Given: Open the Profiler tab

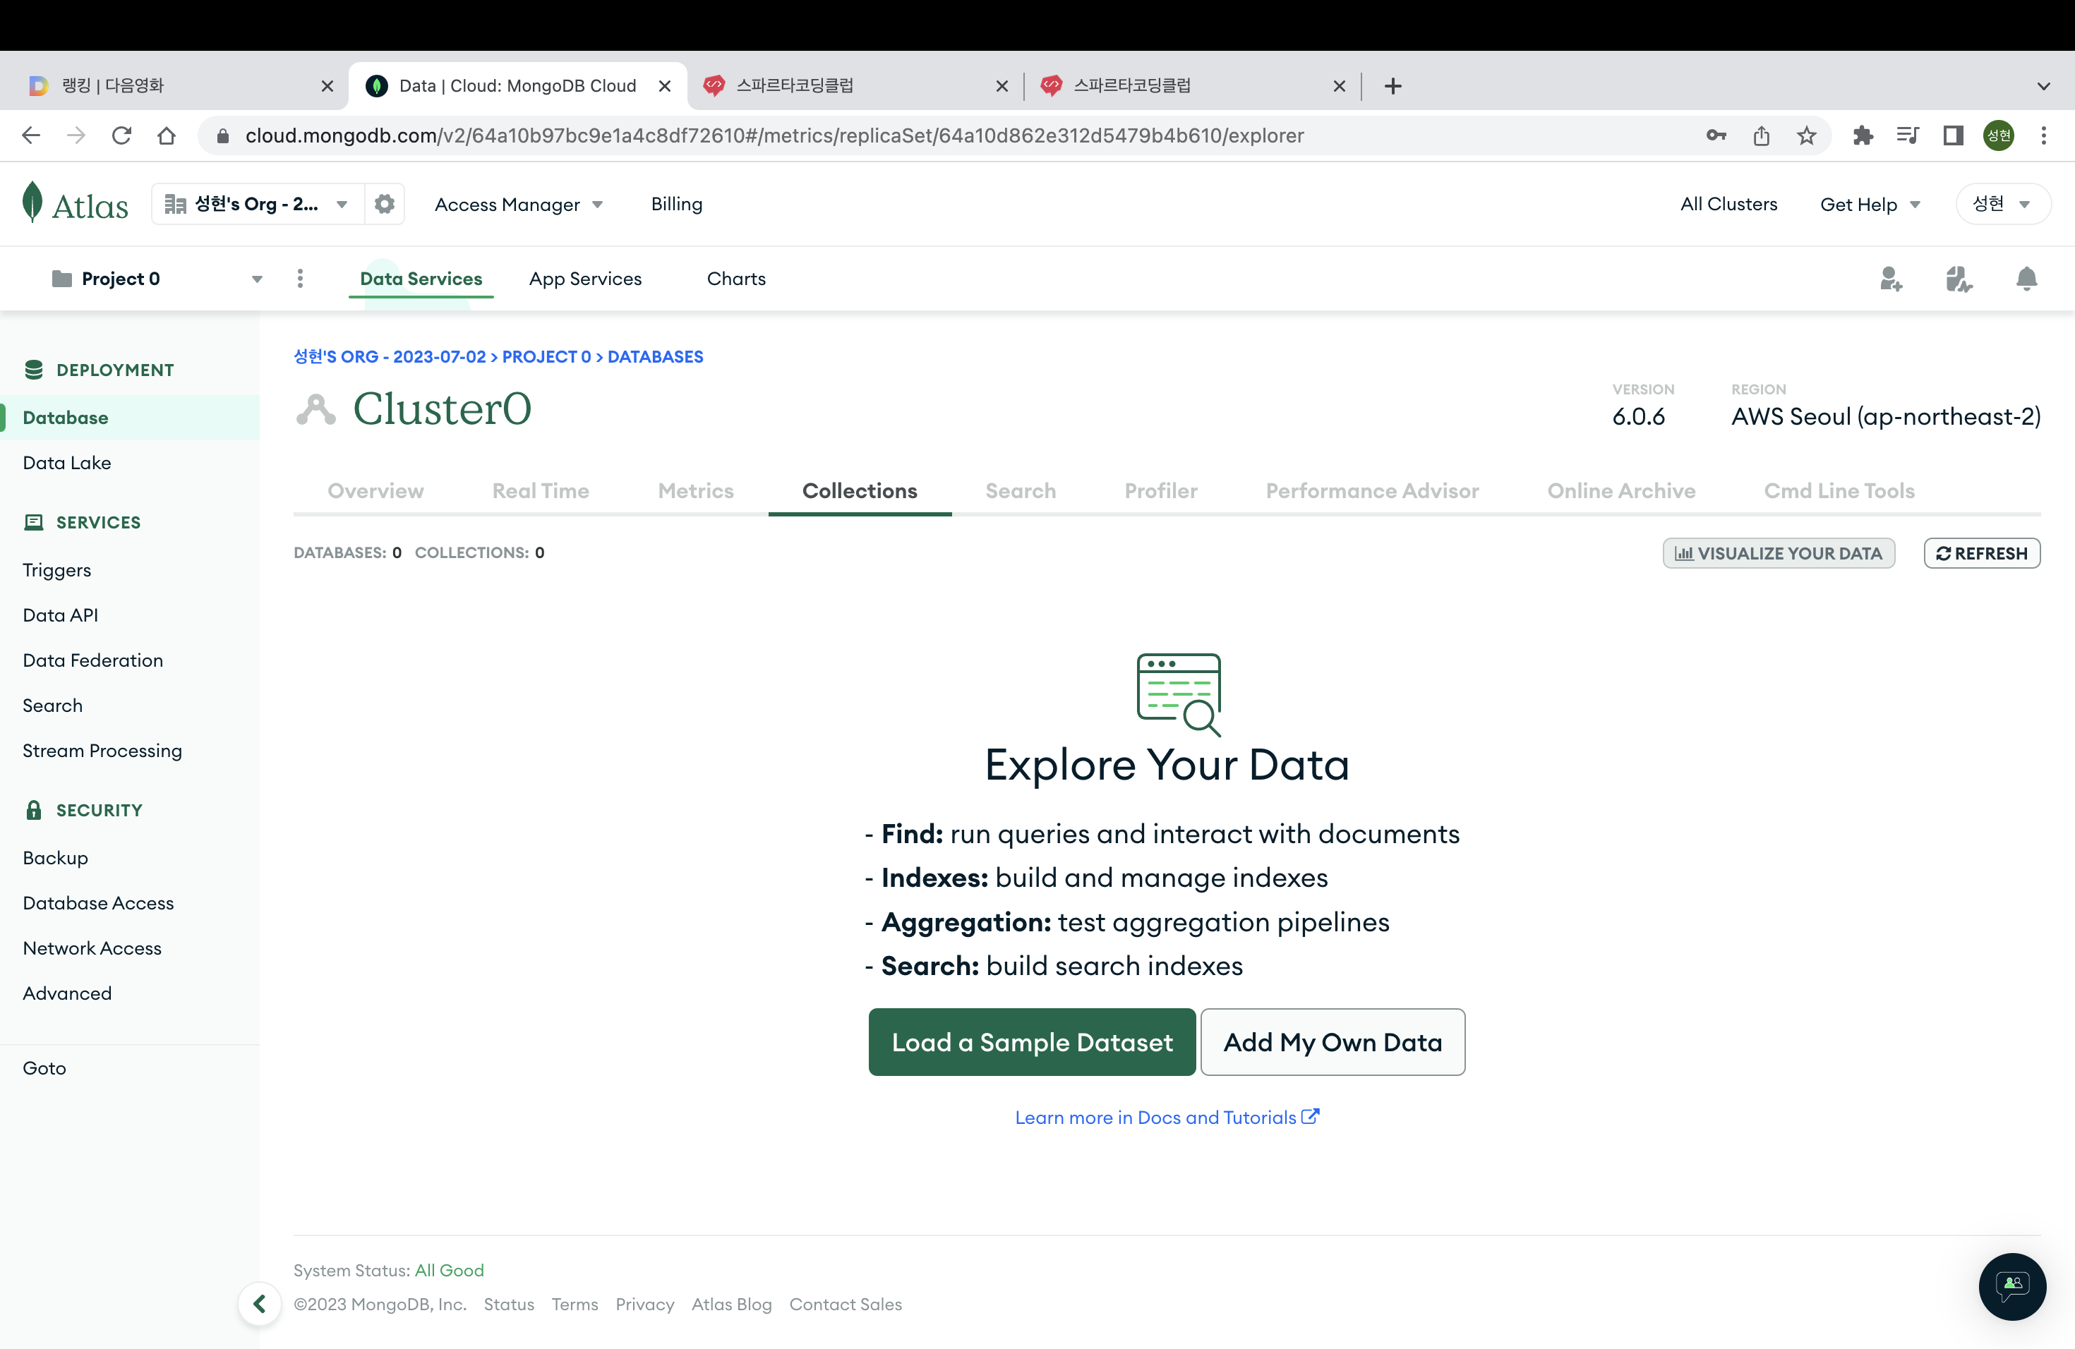Looking at the screenshot, I should click(1160, 490).
